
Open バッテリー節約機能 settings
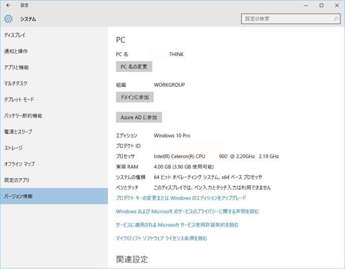click(x=23, y=116)
